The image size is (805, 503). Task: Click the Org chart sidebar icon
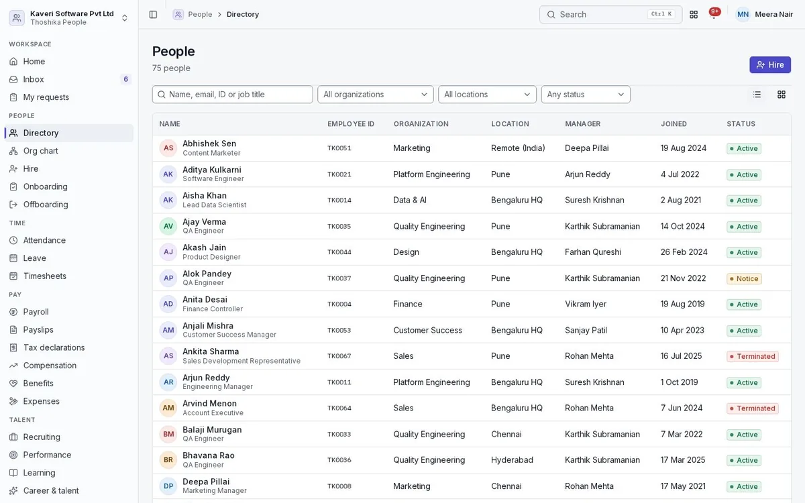point(13,151)
